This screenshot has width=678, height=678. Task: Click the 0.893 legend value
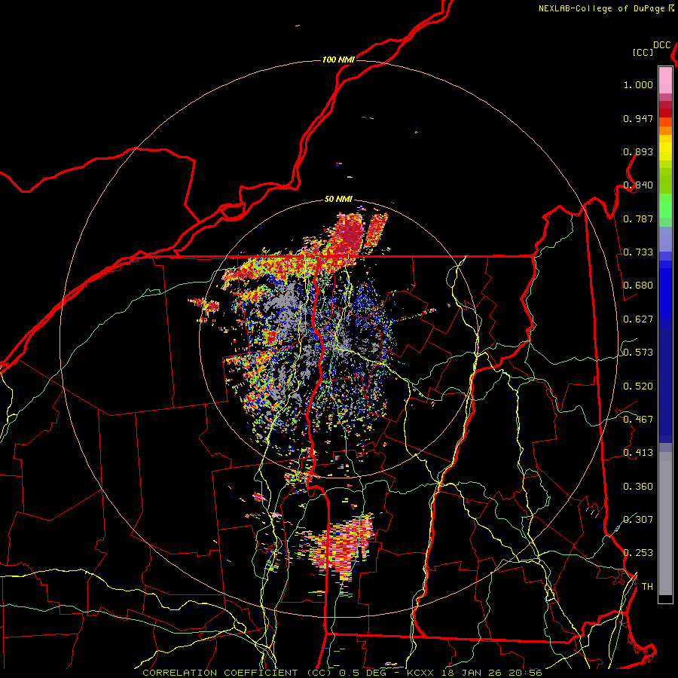click(x=638, y=151)
